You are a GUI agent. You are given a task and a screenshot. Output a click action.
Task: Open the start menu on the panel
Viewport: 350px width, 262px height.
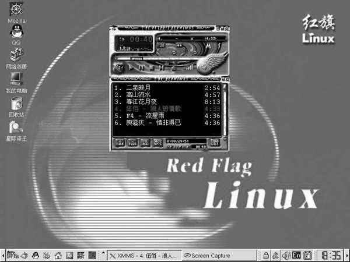click(x=12, y=256)
